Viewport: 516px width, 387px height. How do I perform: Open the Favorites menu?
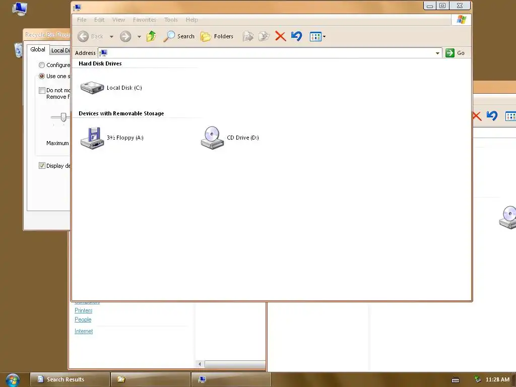[x=145, y=20]
